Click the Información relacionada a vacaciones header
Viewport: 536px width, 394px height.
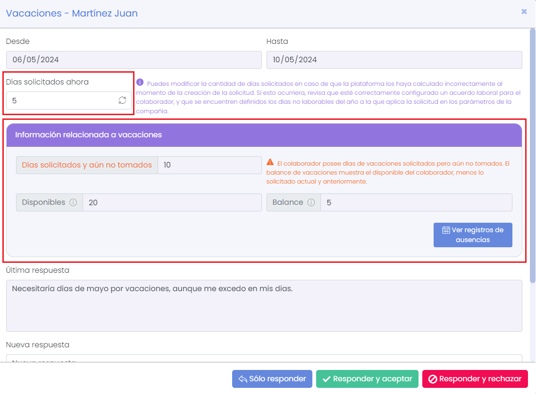pos(264,135)
